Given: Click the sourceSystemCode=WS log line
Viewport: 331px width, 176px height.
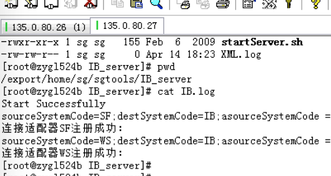Looking at the screenshot, I should [166, 141].
